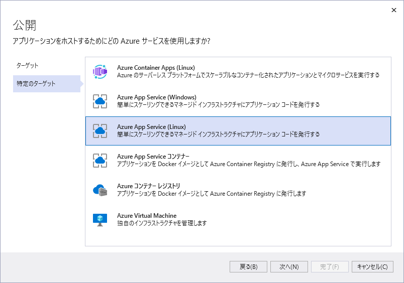The image size is (404, 283).
Task: Click the Azure Container Apps icon
Action: (100, 72)
